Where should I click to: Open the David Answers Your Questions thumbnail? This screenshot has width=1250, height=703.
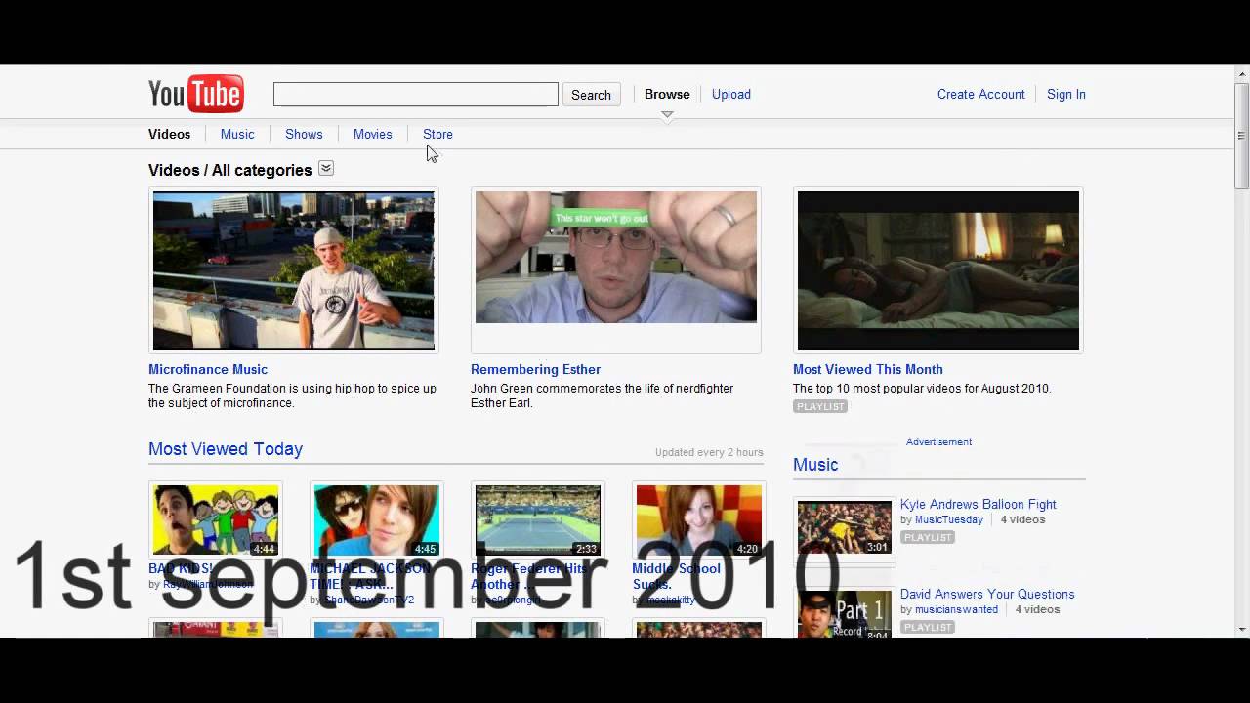845,613
